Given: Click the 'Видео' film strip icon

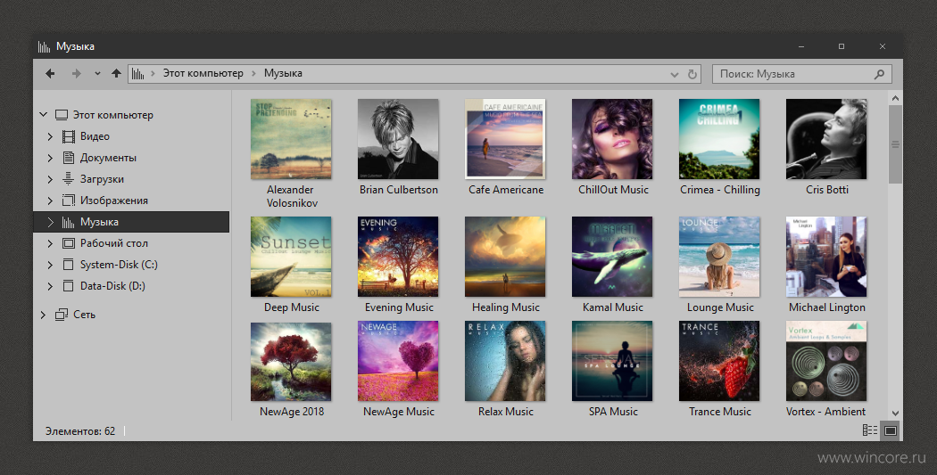Looking at the screenshot, I should [69, 136].
